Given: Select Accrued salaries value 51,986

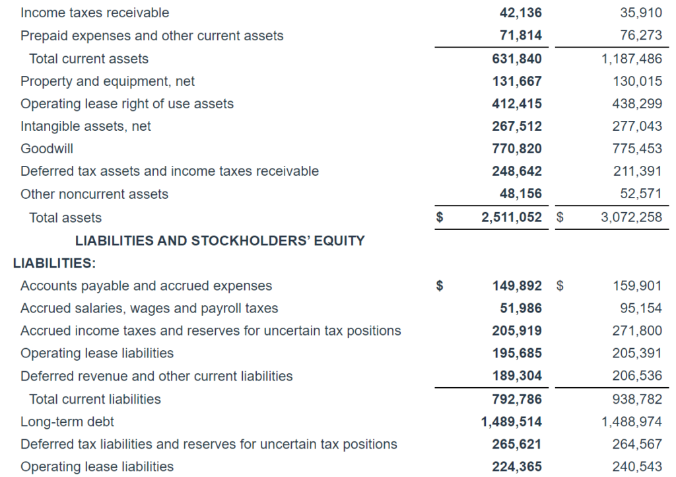Looking at the screenshot, I should point(520,309).
